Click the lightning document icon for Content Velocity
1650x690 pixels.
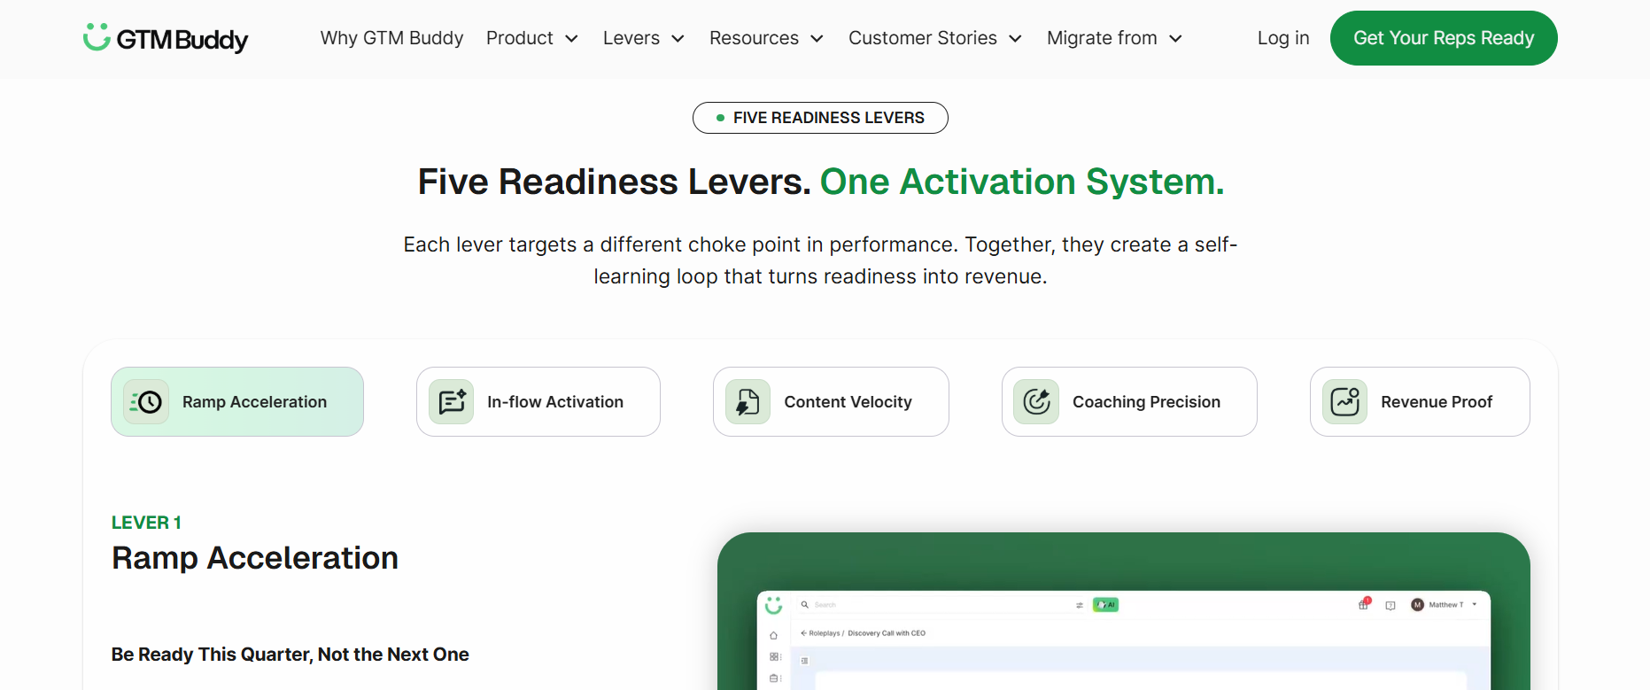click(748, 402)
